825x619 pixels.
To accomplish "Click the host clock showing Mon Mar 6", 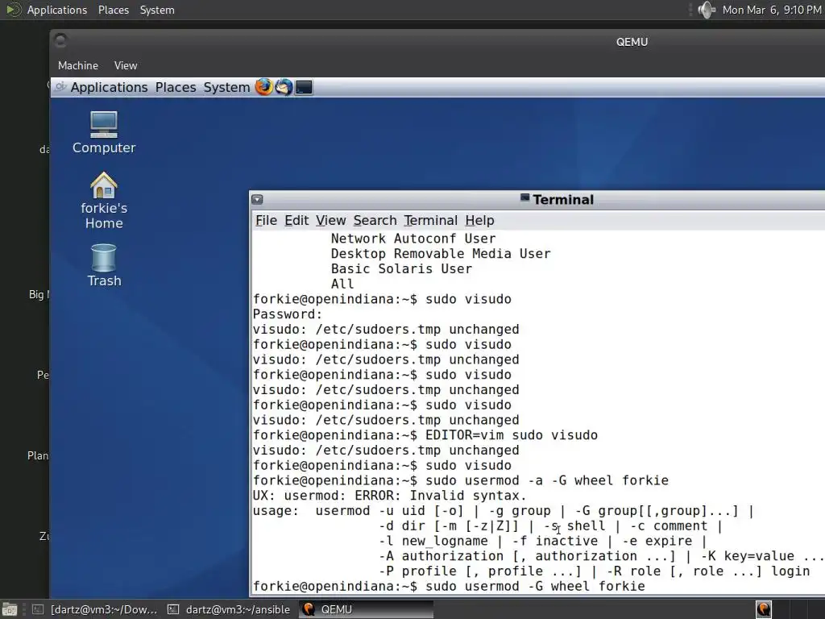I will 772,10.
